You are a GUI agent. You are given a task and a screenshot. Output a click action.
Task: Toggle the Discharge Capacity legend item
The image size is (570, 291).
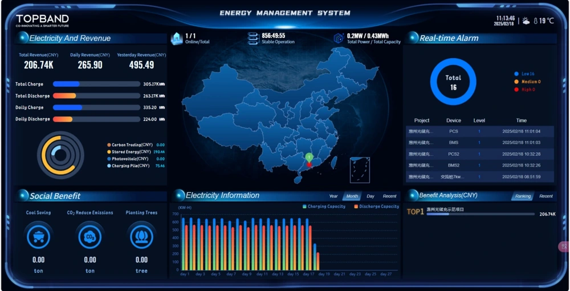(376, 206)
